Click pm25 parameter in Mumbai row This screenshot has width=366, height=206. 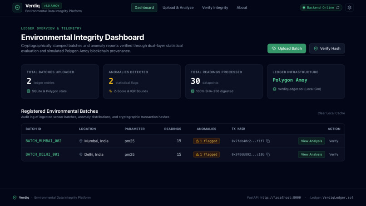129,141
